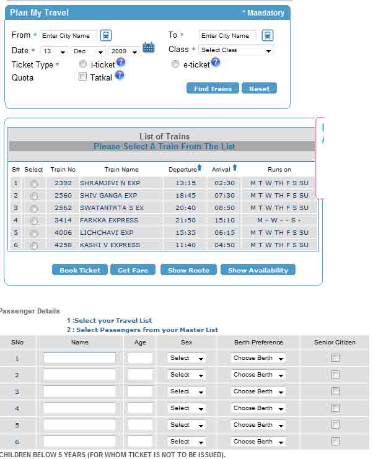Open Sex dropdown for passenger 1
The image size is (386, 459).
[186, 358]
